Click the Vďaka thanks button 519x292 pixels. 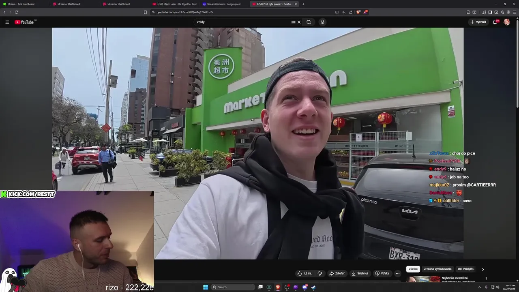click(382, 273)
